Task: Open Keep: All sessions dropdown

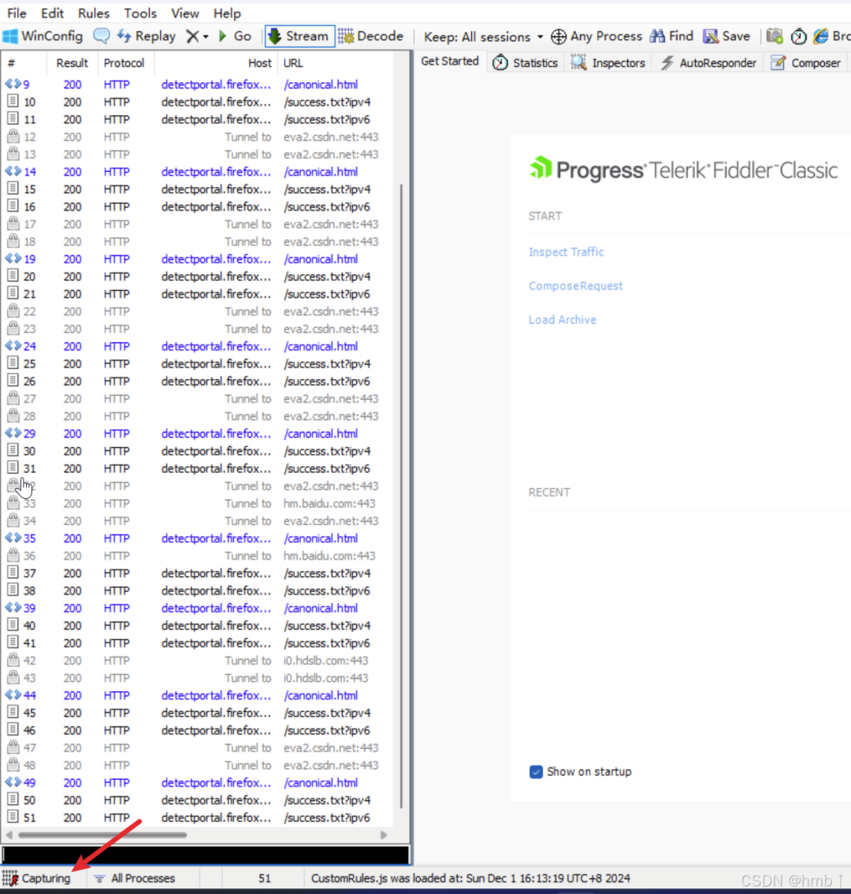Action: click(483, 36)
